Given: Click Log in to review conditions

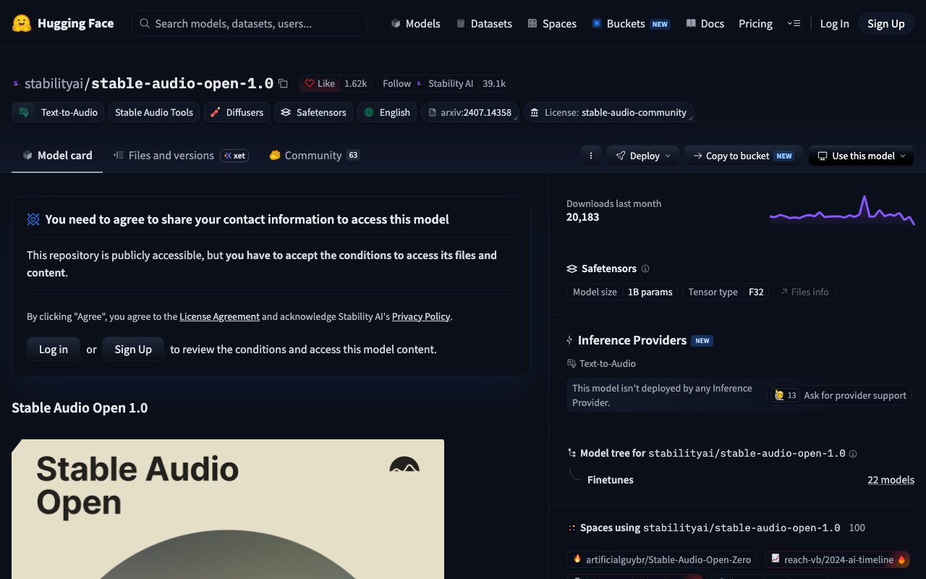Looking at the screenshot, I should click(54, 349).
